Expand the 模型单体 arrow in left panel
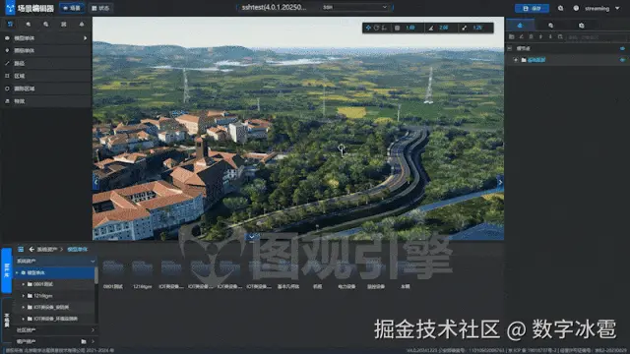The height and width of the screenshot is (354, 630). click(x=86, y=38)
